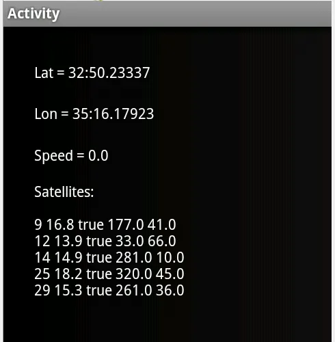
Task: Select satellite 12 row
Action: pyautogui.click(x=105, y=241)
